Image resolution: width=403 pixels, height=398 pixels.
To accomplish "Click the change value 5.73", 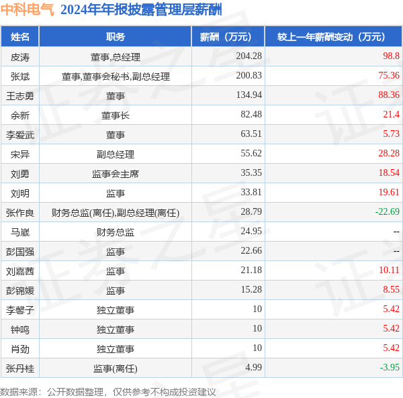I will [x=391, y=134].
